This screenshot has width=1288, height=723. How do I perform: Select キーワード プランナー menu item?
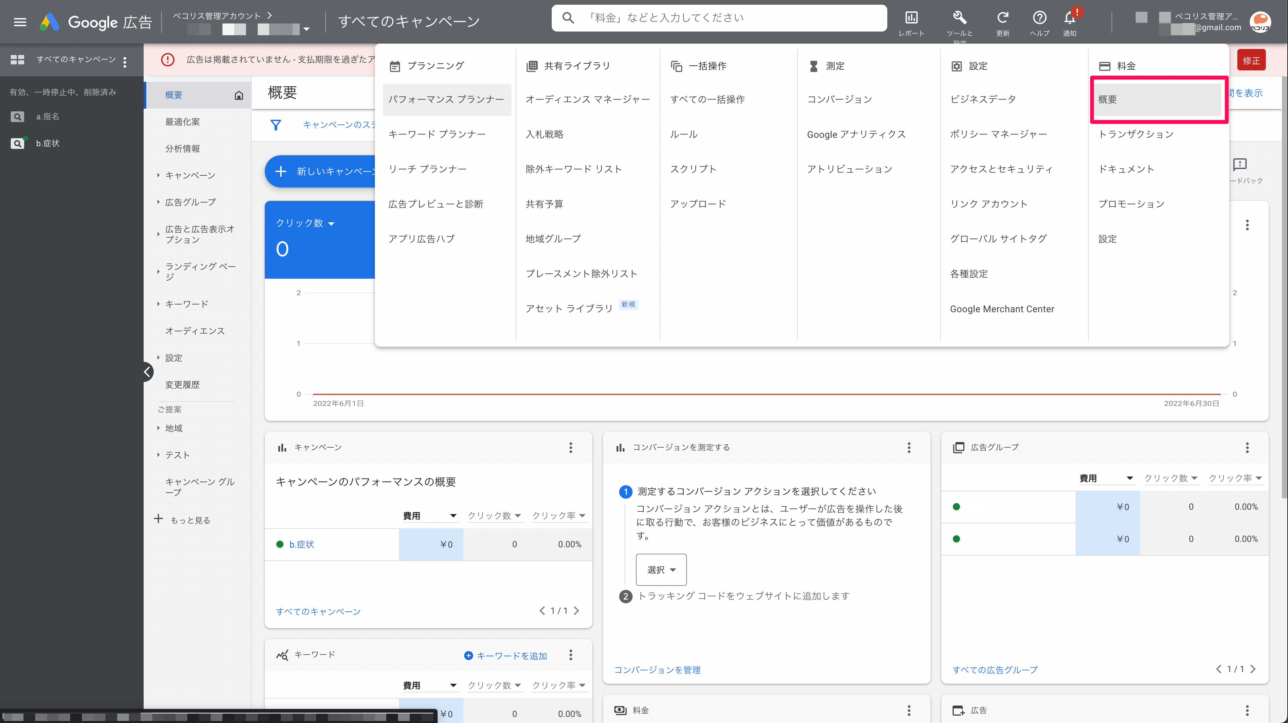pos(437,134)
